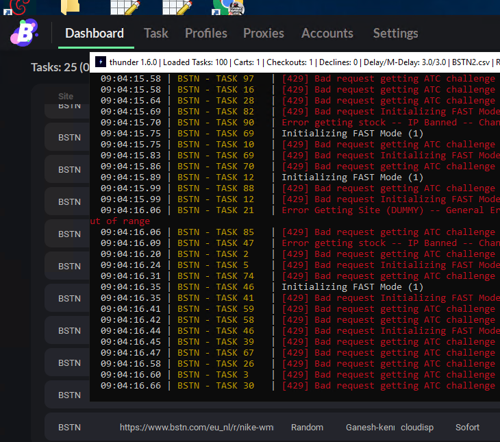Click the colorful B app logo
Screen dimensions: 500x442
coord(24,33)
